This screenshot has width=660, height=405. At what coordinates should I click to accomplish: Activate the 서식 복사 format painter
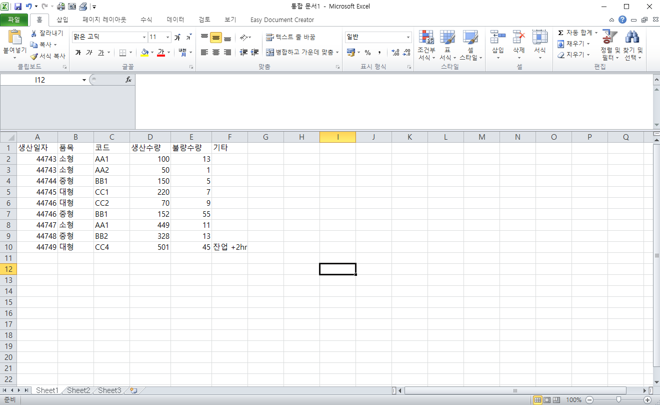point(48,56)
